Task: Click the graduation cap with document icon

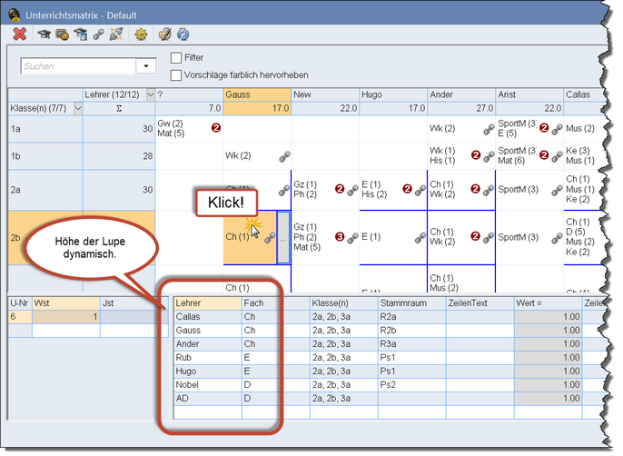Action: click(80, 35)
